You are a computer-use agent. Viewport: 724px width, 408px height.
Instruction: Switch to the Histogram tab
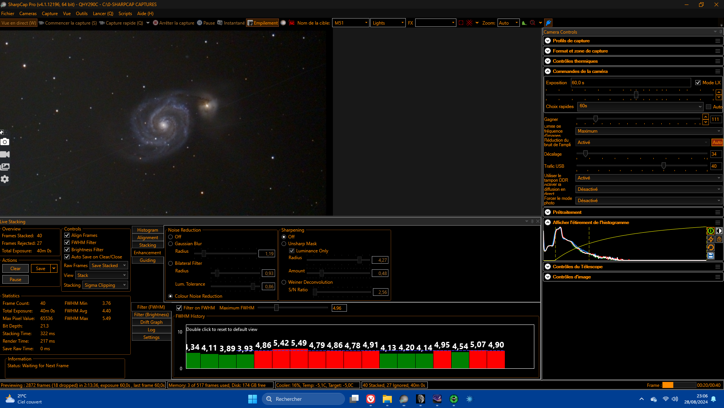tap(147, 230)
